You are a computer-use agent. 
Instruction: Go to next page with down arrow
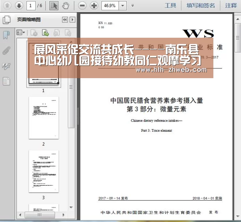[19, 6]
